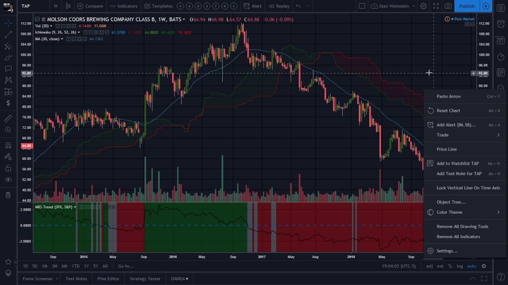This screenshot has width=508, height=285.
Task: Open the Go to date option
Action: [x=126, y=266]
